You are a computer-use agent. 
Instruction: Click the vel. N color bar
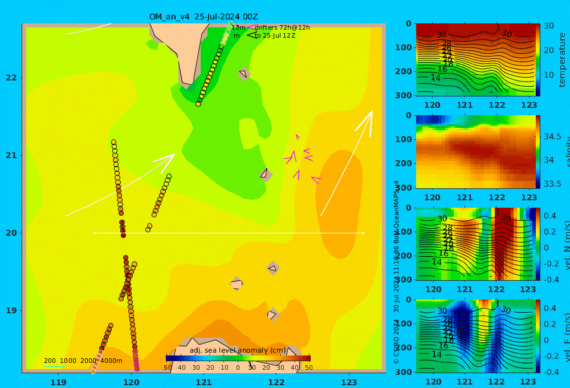point(538,244)
